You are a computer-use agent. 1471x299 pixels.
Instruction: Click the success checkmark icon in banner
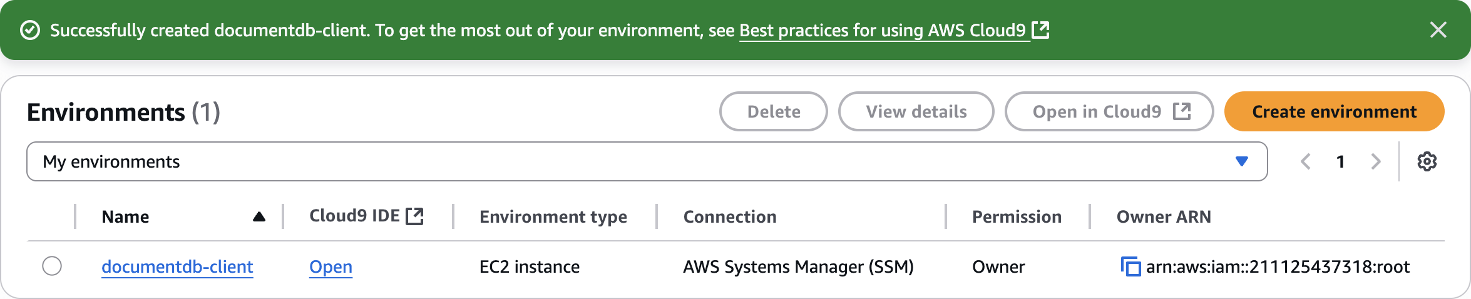pos(30,30)
